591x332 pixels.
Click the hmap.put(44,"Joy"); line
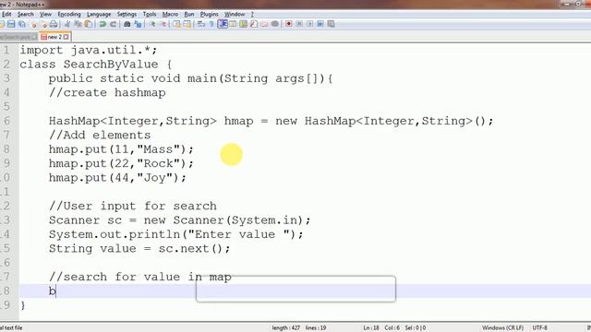(117, 178)
